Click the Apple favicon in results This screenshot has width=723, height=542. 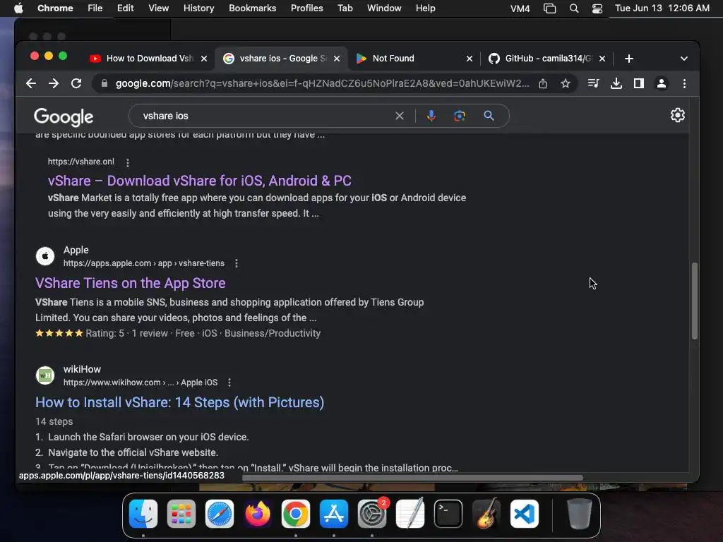tap(45, 255)
